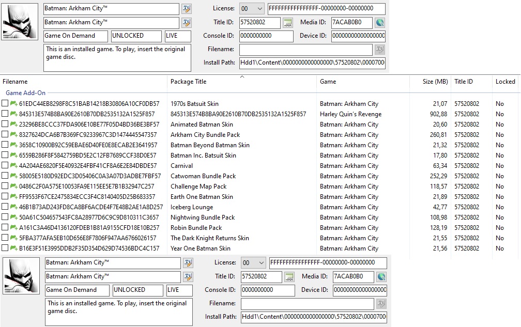Click package icon of Catwoman Bundle Pack row
The height and width of the screenshot is (327, 521).
coord(13,176)
